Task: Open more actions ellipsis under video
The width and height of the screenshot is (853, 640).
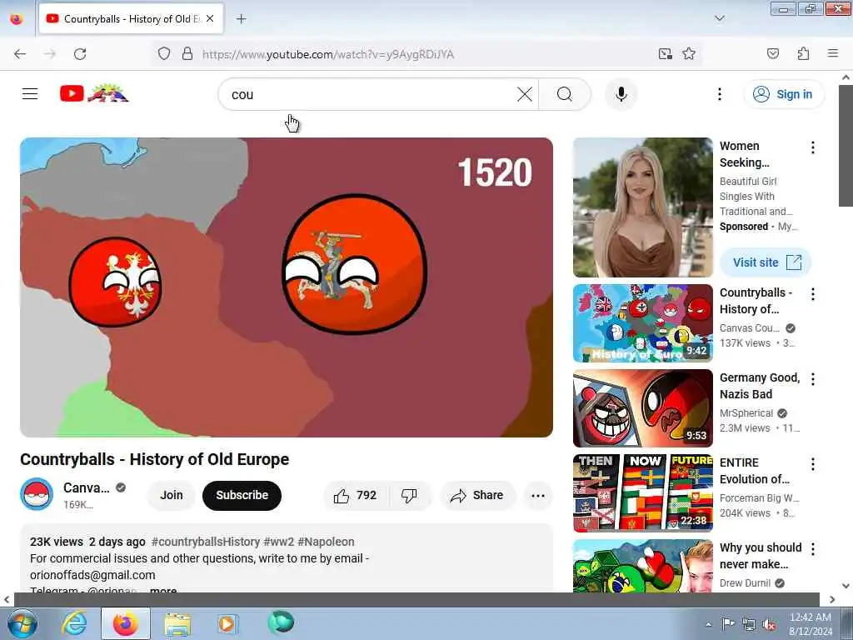Action: 538,495
